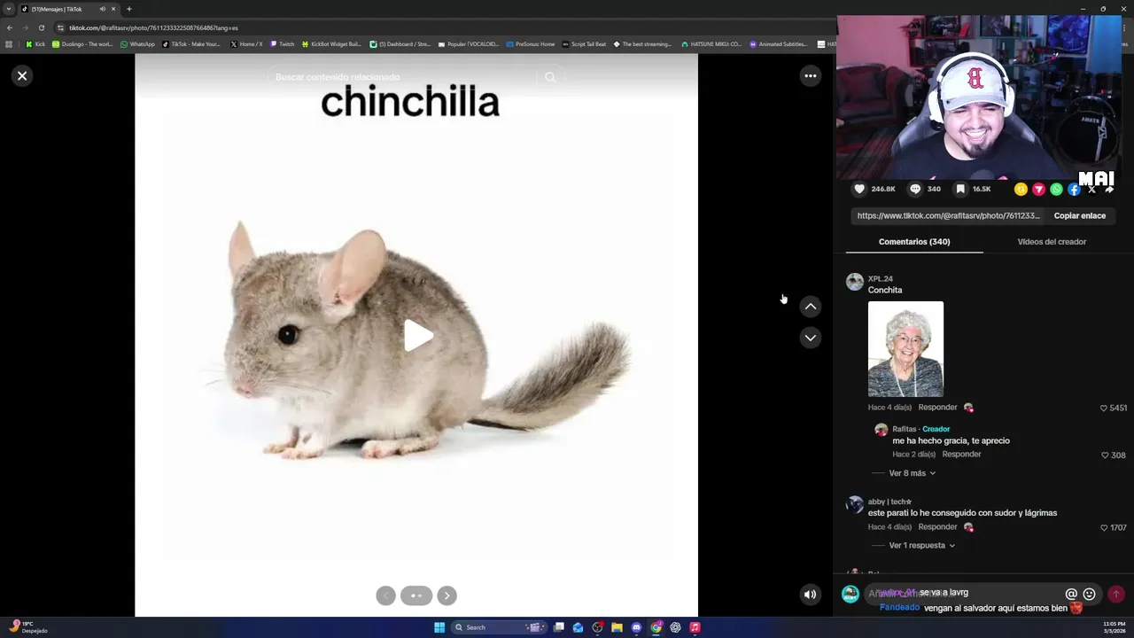Screen dimensions: 1134x638
Task: Open the weather widget showing 19°C
Action: point(28,626)
